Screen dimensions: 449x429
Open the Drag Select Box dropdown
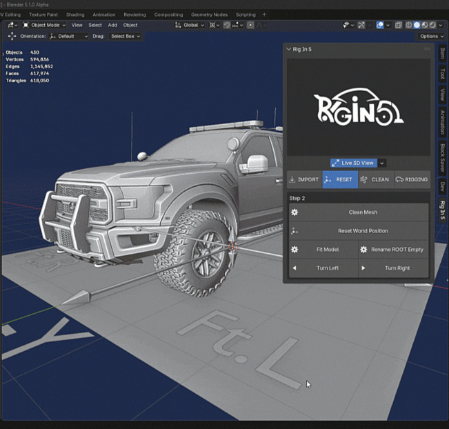point(125,37)
